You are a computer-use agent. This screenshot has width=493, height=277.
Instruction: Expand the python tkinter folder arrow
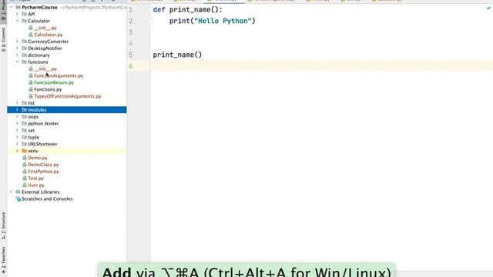[17, 124]
